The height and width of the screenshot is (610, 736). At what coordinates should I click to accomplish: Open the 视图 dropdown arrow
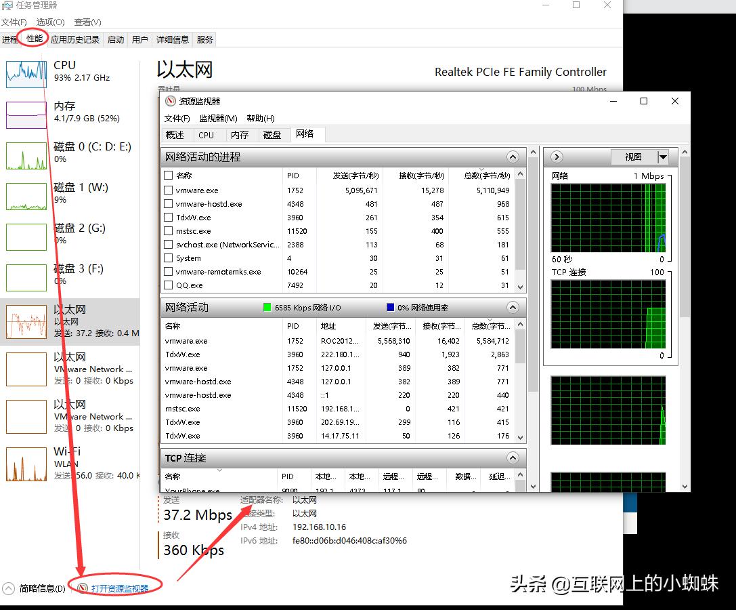(x=663, y=157)
